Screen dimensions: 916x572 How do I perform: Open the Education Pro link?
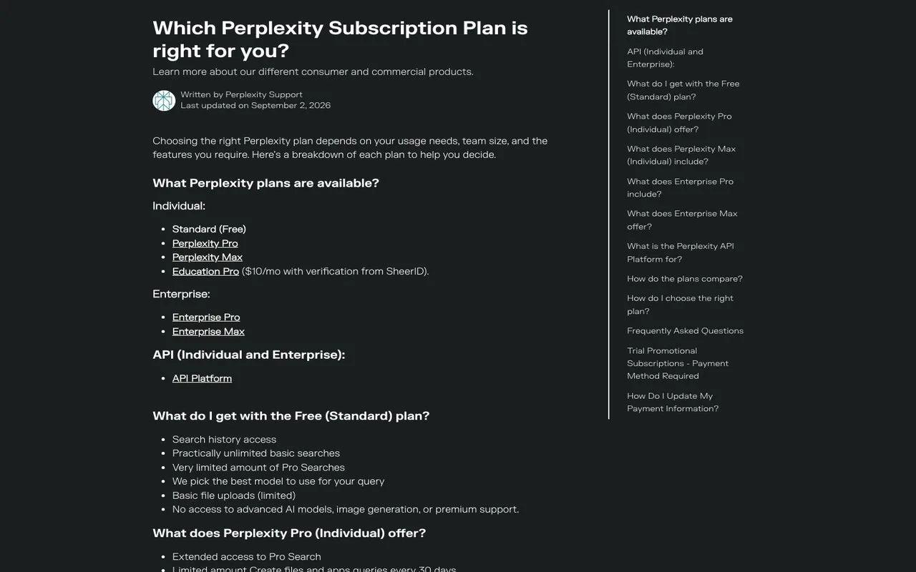[x=205, y=271]
